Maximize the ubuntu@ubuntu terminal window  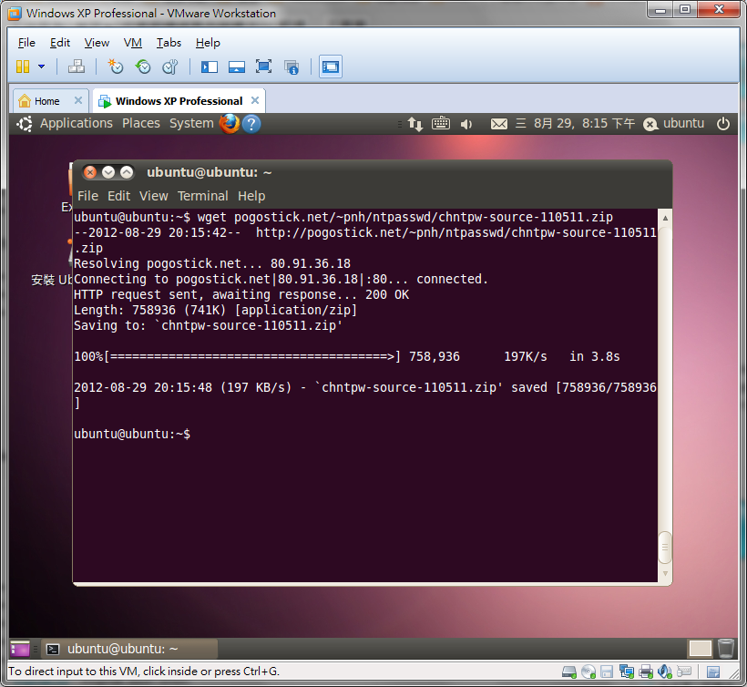(127, 172)
